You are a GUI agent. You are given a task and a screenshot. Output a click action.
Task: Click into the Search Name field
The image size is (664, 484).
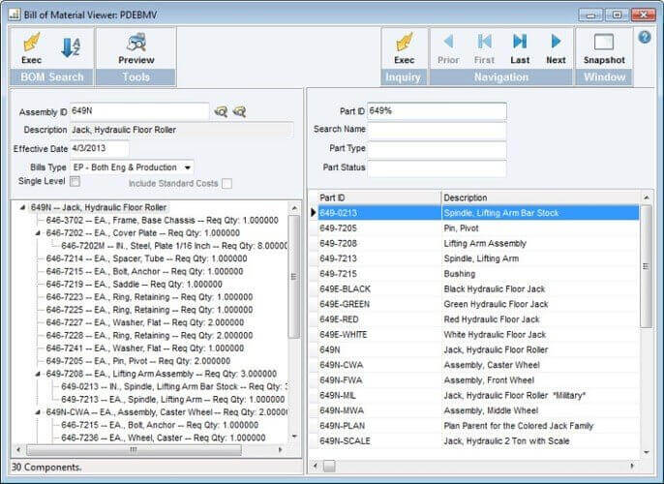437,130
